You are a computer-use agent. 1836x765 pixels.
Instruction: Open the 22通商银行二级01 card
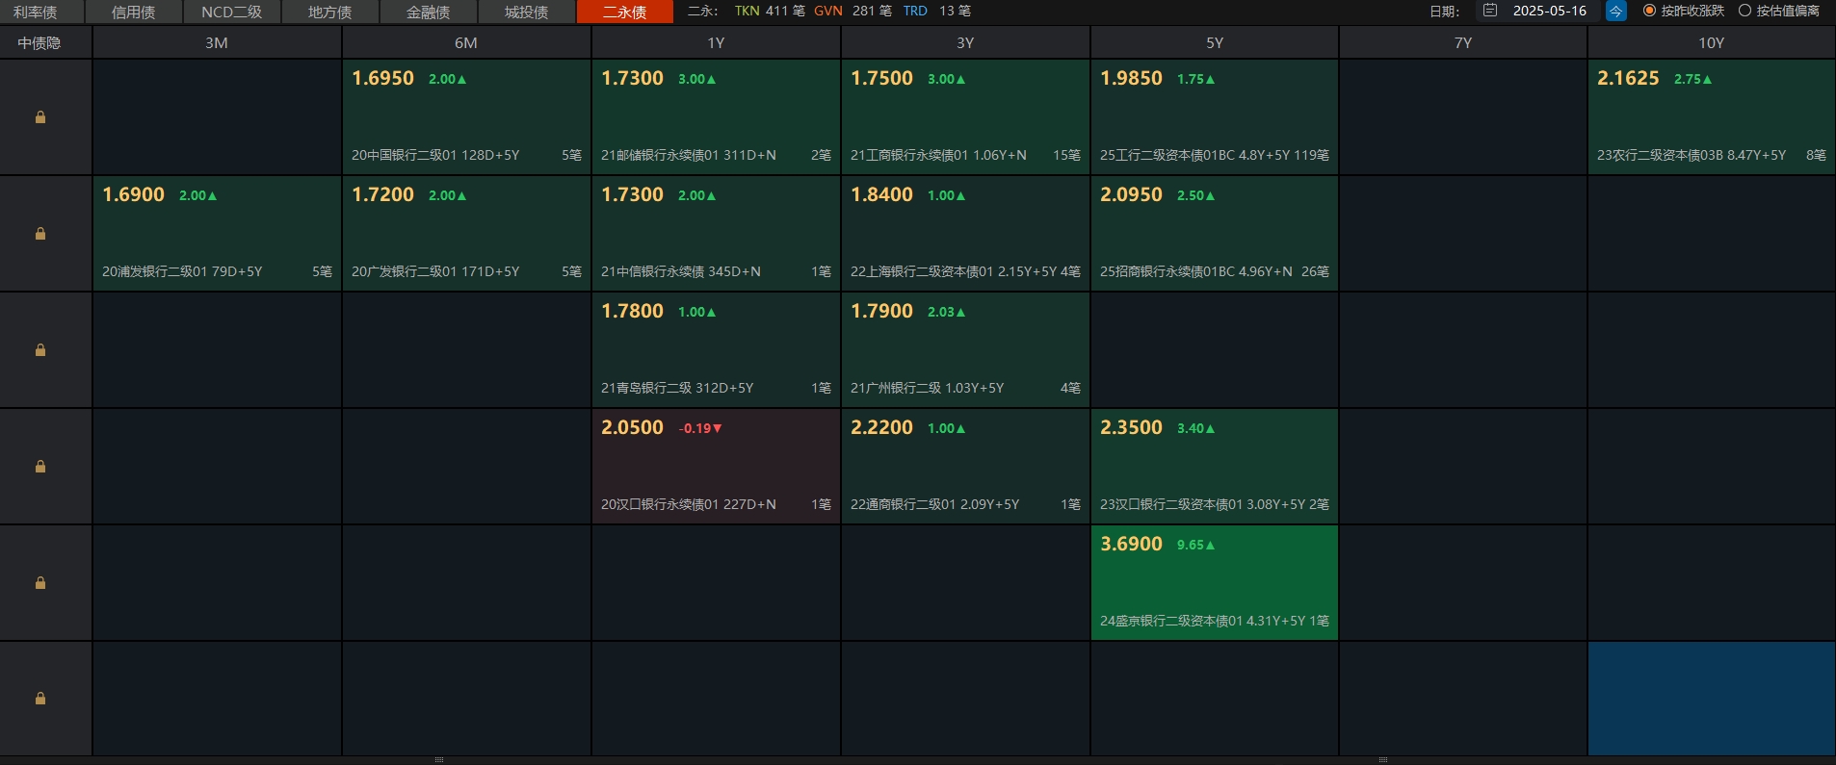coord(965,467)
